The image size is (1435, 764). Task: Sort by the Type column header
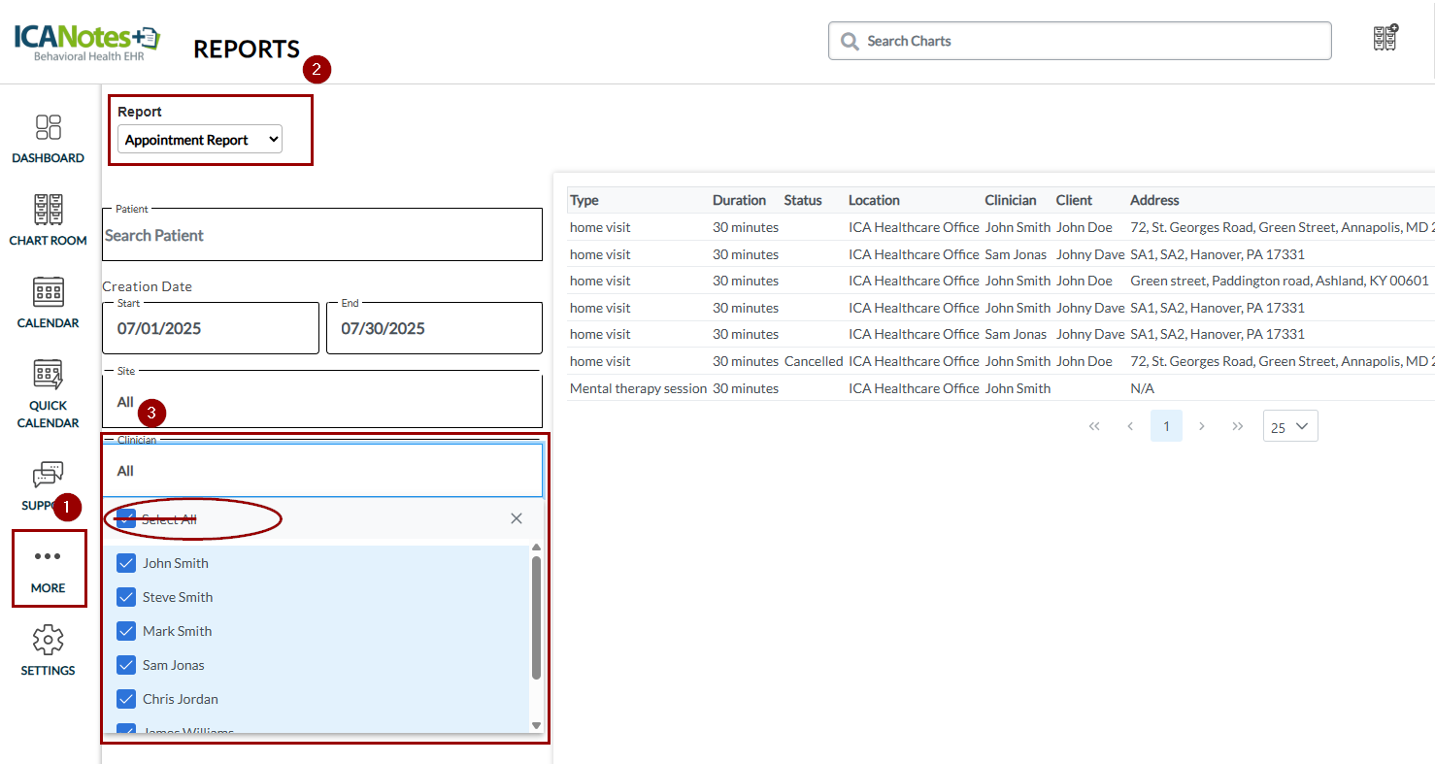[584, 200]
